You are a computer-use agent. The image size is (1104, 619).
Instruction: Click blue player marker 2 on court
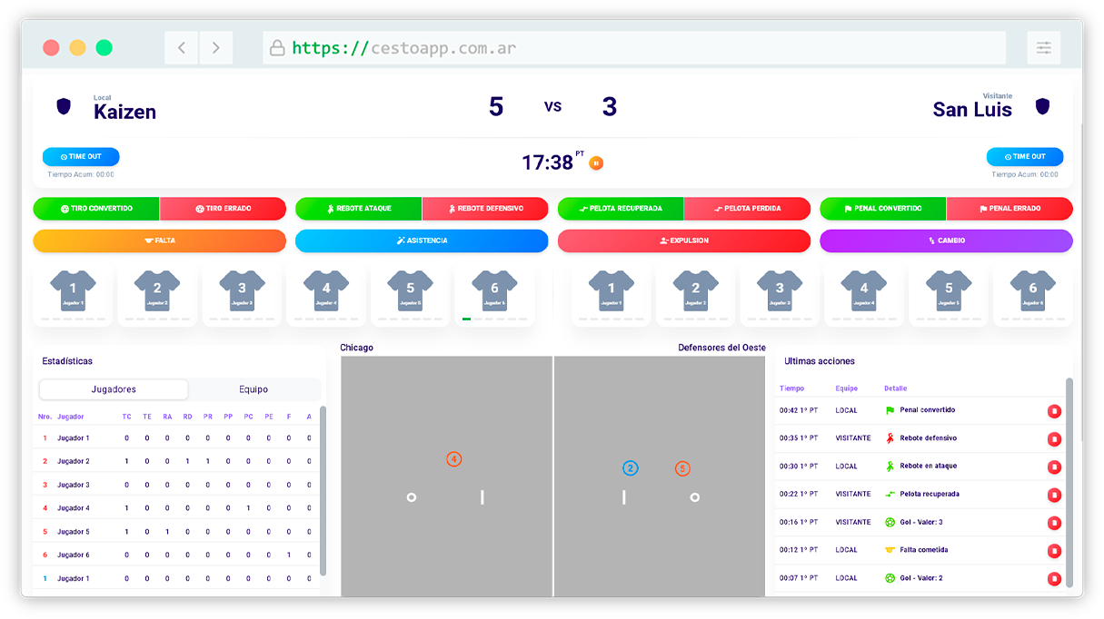[x=631, y=468]
